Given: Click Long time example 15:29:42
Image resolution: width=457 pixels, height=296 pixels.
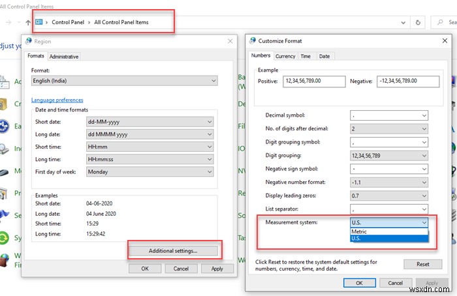Looking at the screenshot, I should tap(95, 233).
